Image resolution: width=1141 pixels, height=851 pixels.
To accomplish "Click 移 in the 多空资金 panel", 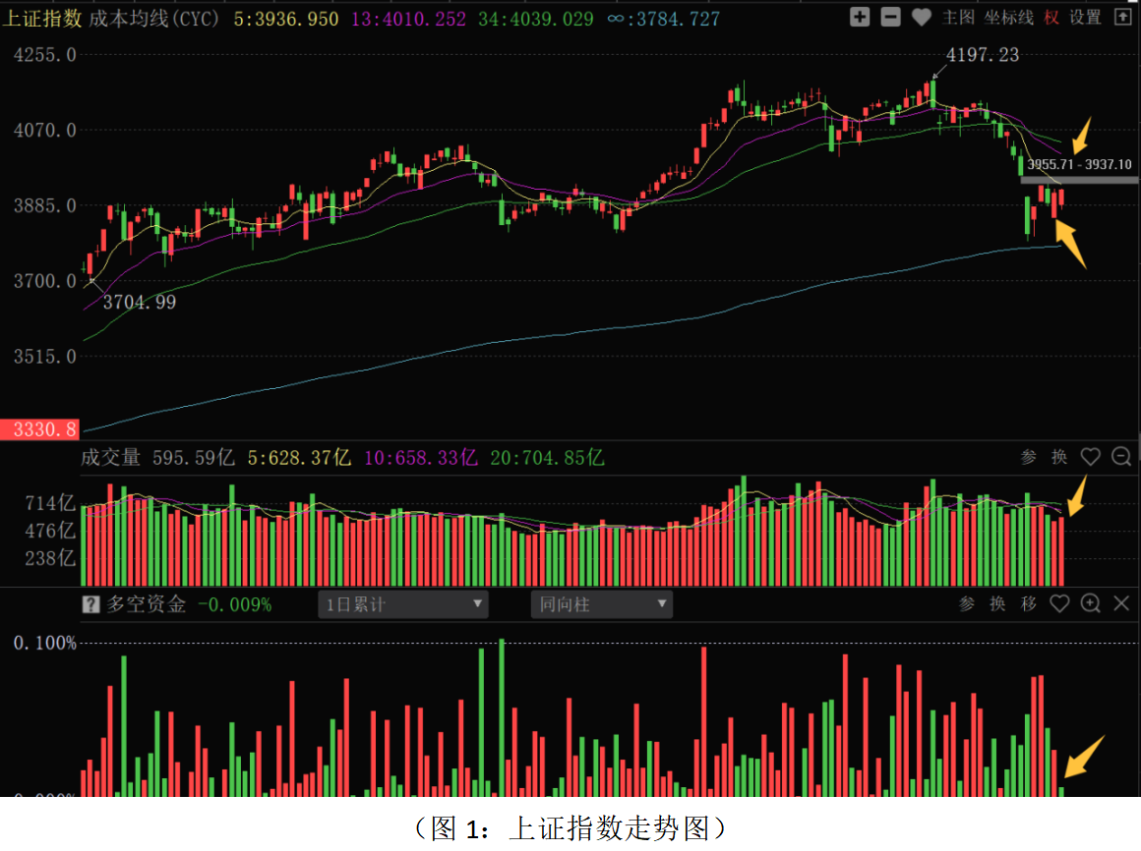I will tap(1028, 603).
